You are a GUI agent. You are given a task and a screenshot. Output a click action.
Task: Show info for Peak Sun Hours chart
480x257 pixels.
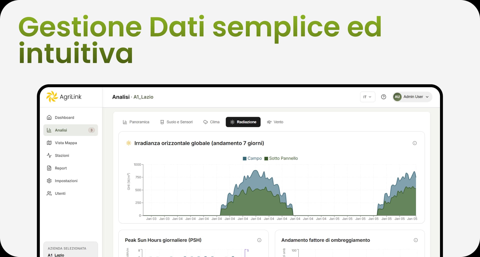click(x=259, y=240)
